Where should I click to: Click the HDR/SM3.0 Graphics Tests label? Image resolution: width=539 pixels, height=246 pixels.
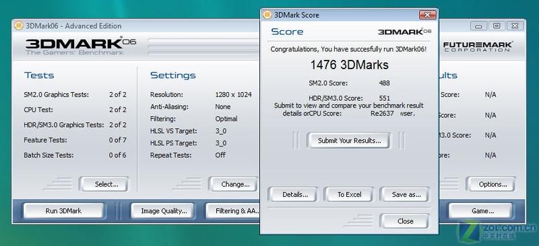point(63,125)
